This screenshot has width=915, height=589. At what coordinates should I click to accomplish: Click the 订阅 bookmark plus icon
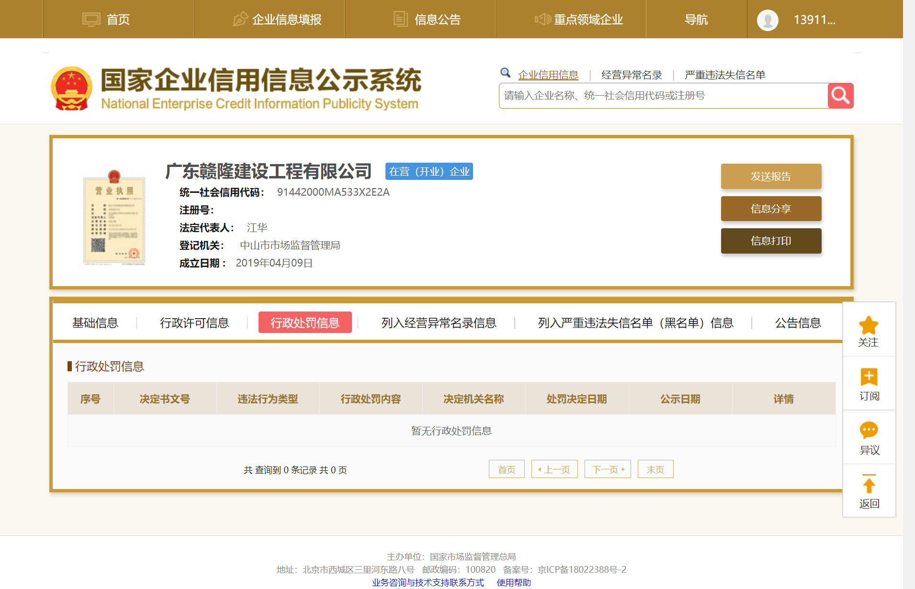pyautogui.click(x=869, y=377)
